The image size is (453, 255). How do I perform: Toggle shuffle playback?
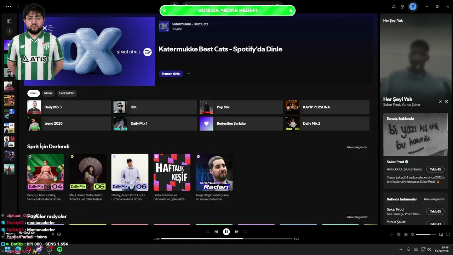tap(207, 232)
